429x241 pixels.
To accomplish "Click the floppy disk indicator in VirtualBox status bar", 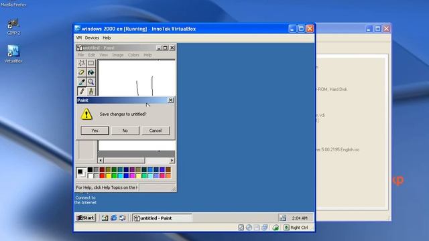I will (x=257, y=228).
